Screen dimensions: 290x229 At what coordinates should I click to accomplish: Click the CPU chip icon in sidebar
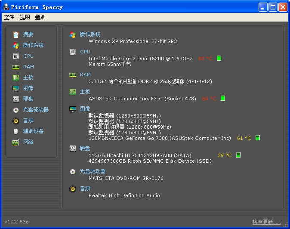(16, 56)
